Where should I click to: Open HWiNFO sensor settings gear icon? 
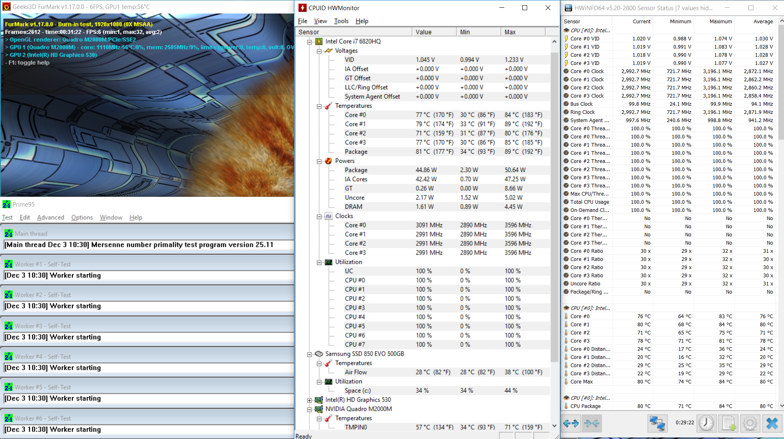tap(750, 423)
